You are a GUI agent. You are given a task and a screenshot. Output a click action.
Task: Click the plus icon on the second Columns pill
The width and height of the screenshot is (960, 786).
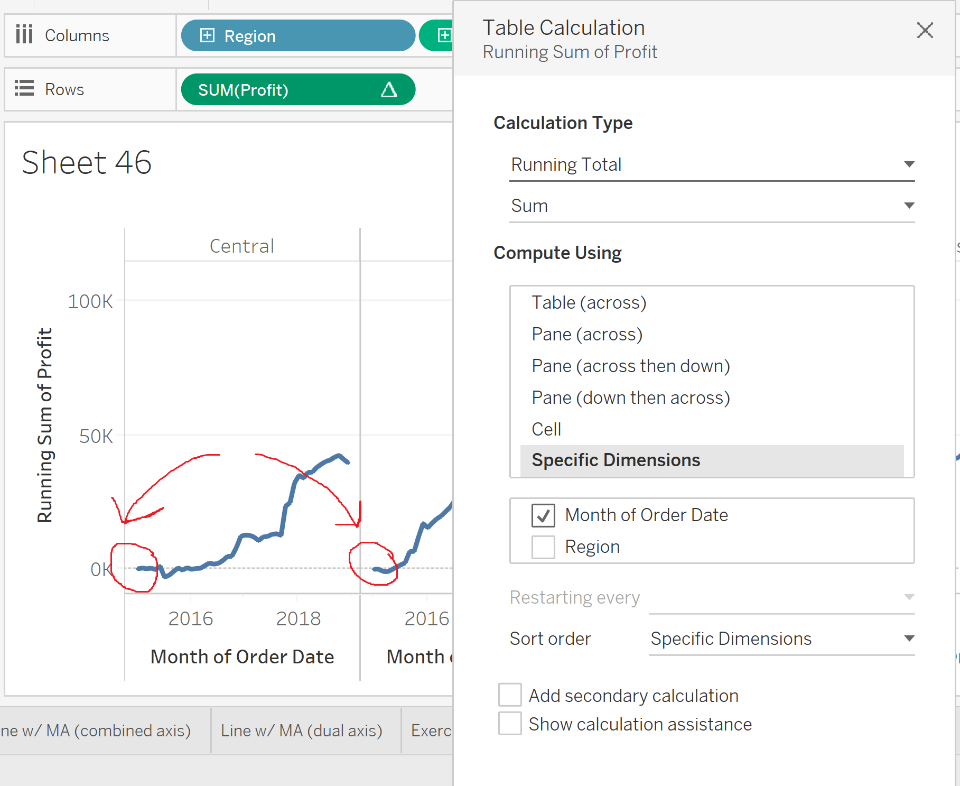point(445,35)
